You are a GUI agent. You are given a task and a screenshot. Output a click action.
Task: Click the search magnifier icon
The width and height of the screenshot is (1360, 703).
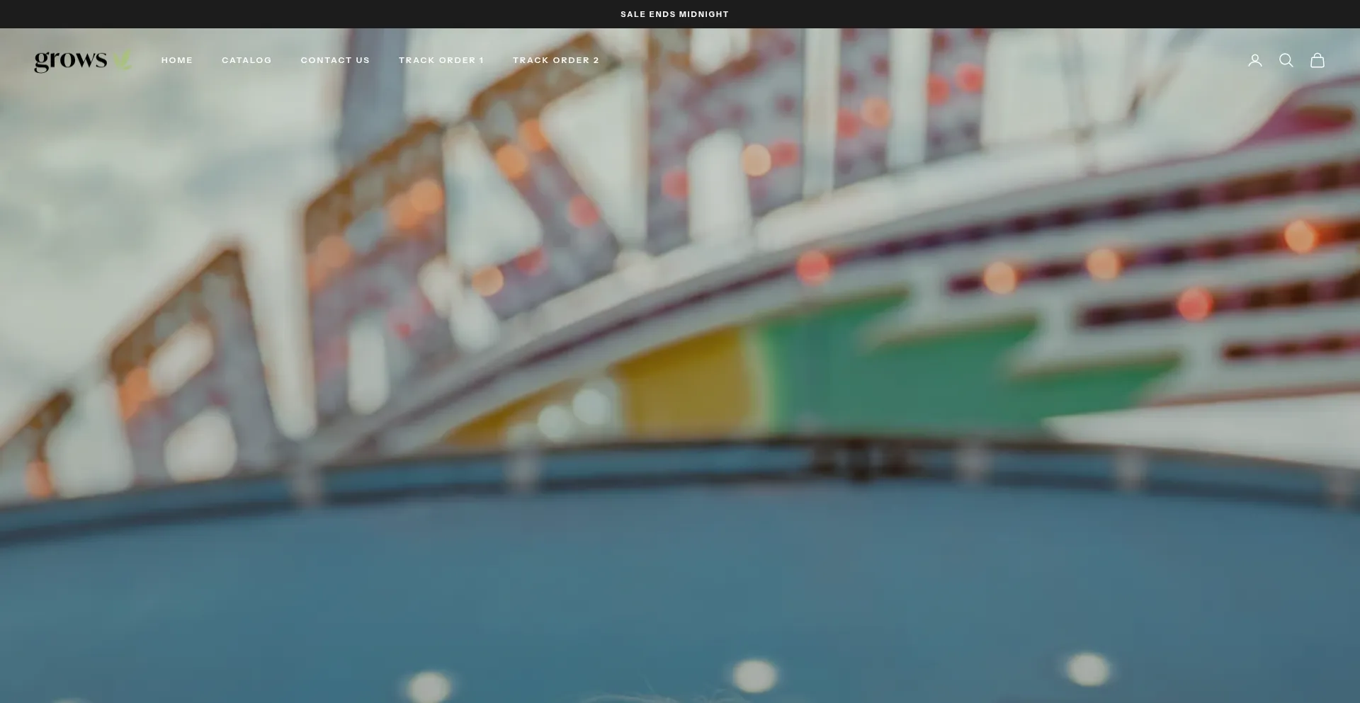[1286, 60]
